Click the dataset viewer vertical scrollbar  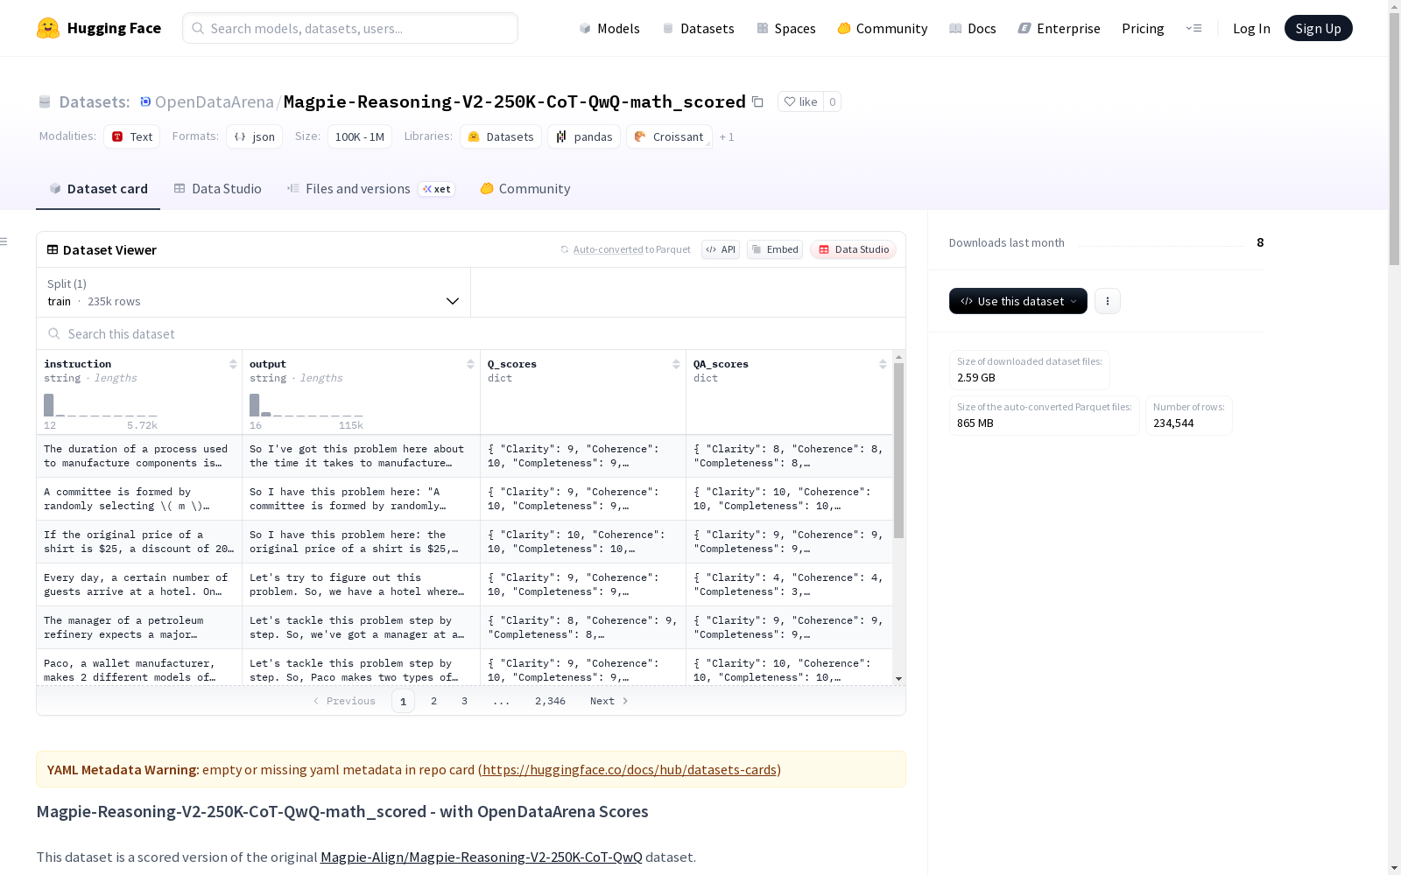[x=898, y=451]
